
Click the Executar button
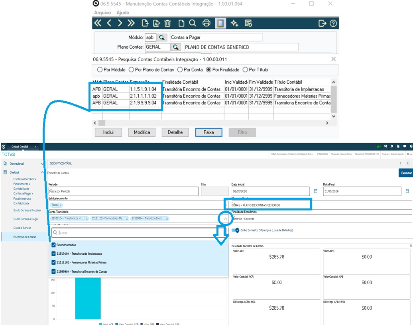(x=406, y=173)
